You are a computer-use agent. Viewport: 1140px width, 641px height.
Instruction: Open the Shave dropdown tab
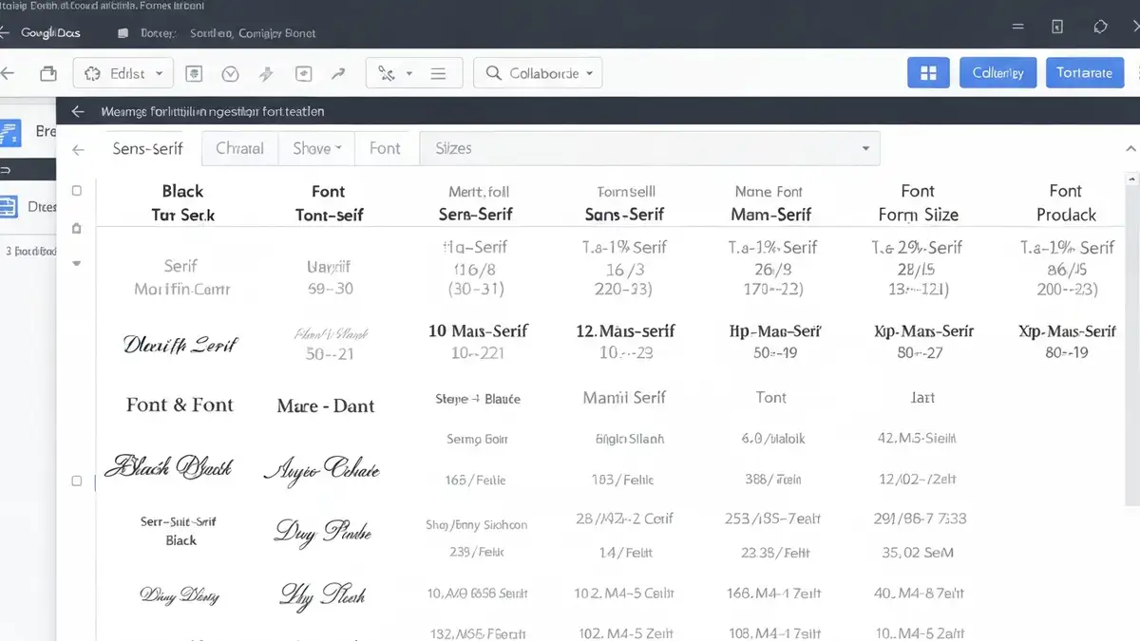tap(316, 148)
